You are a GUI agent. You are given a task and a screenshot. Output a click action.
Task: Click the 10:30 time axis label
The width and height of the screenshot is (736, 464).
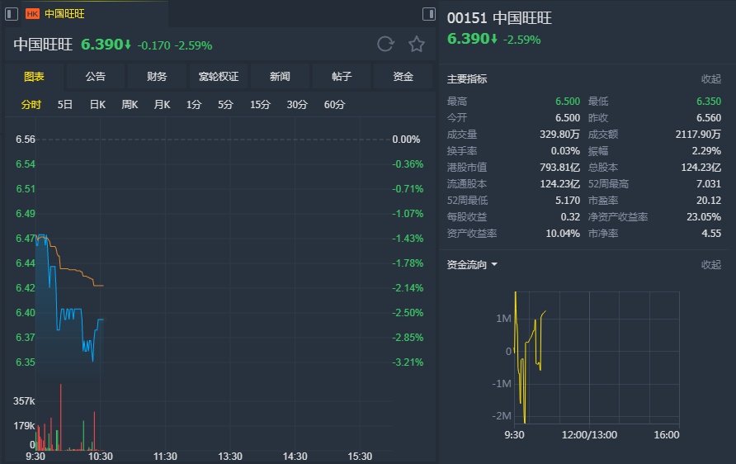[101, 456]
